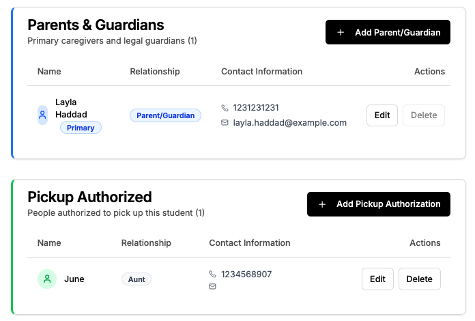Click the Layla Haddad name text

click(71, 108)
